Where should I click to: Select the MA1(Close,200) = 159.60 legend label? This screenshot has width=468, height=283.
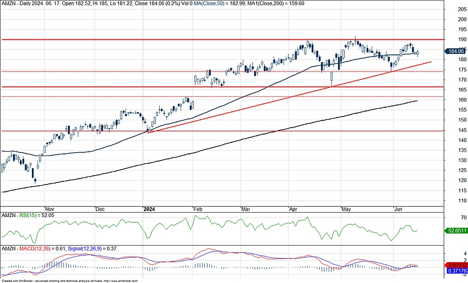pos(276,3)
